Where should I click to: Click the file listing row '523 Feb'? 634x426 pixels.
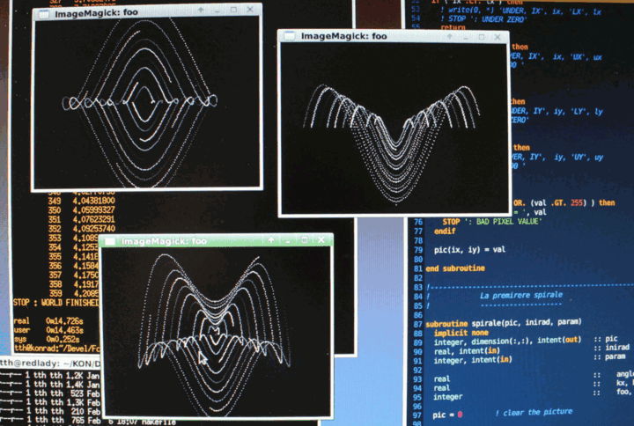[x=50, y=393]
